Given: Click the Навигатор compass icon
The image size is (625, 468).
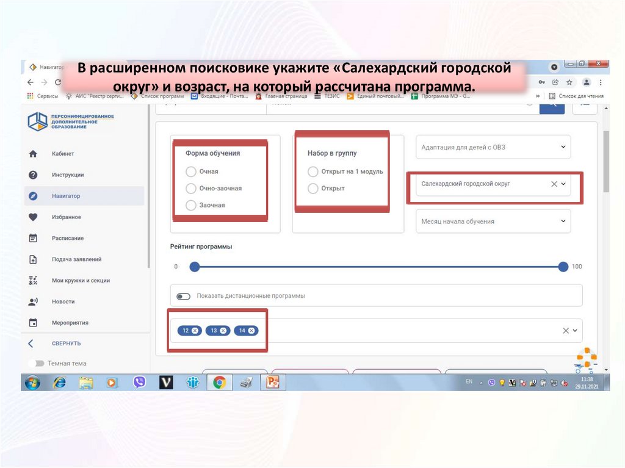Looking at the screenshot, I should (33, 196).
